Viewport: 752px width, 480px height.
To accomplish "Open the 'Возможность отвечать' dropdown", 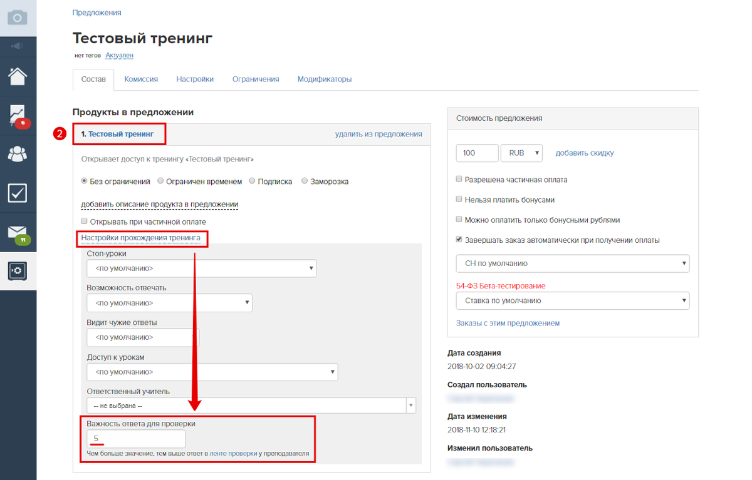I will (170, 303).
